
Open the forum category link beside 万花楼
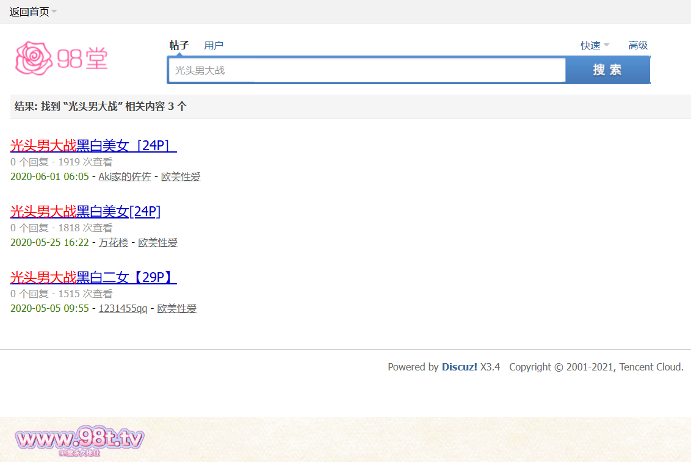(157, 242)
